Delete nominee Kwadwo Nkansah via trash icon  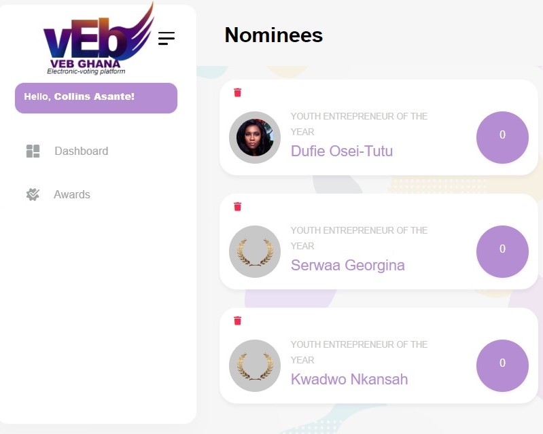pyautogui.click(x=237, y=321)
